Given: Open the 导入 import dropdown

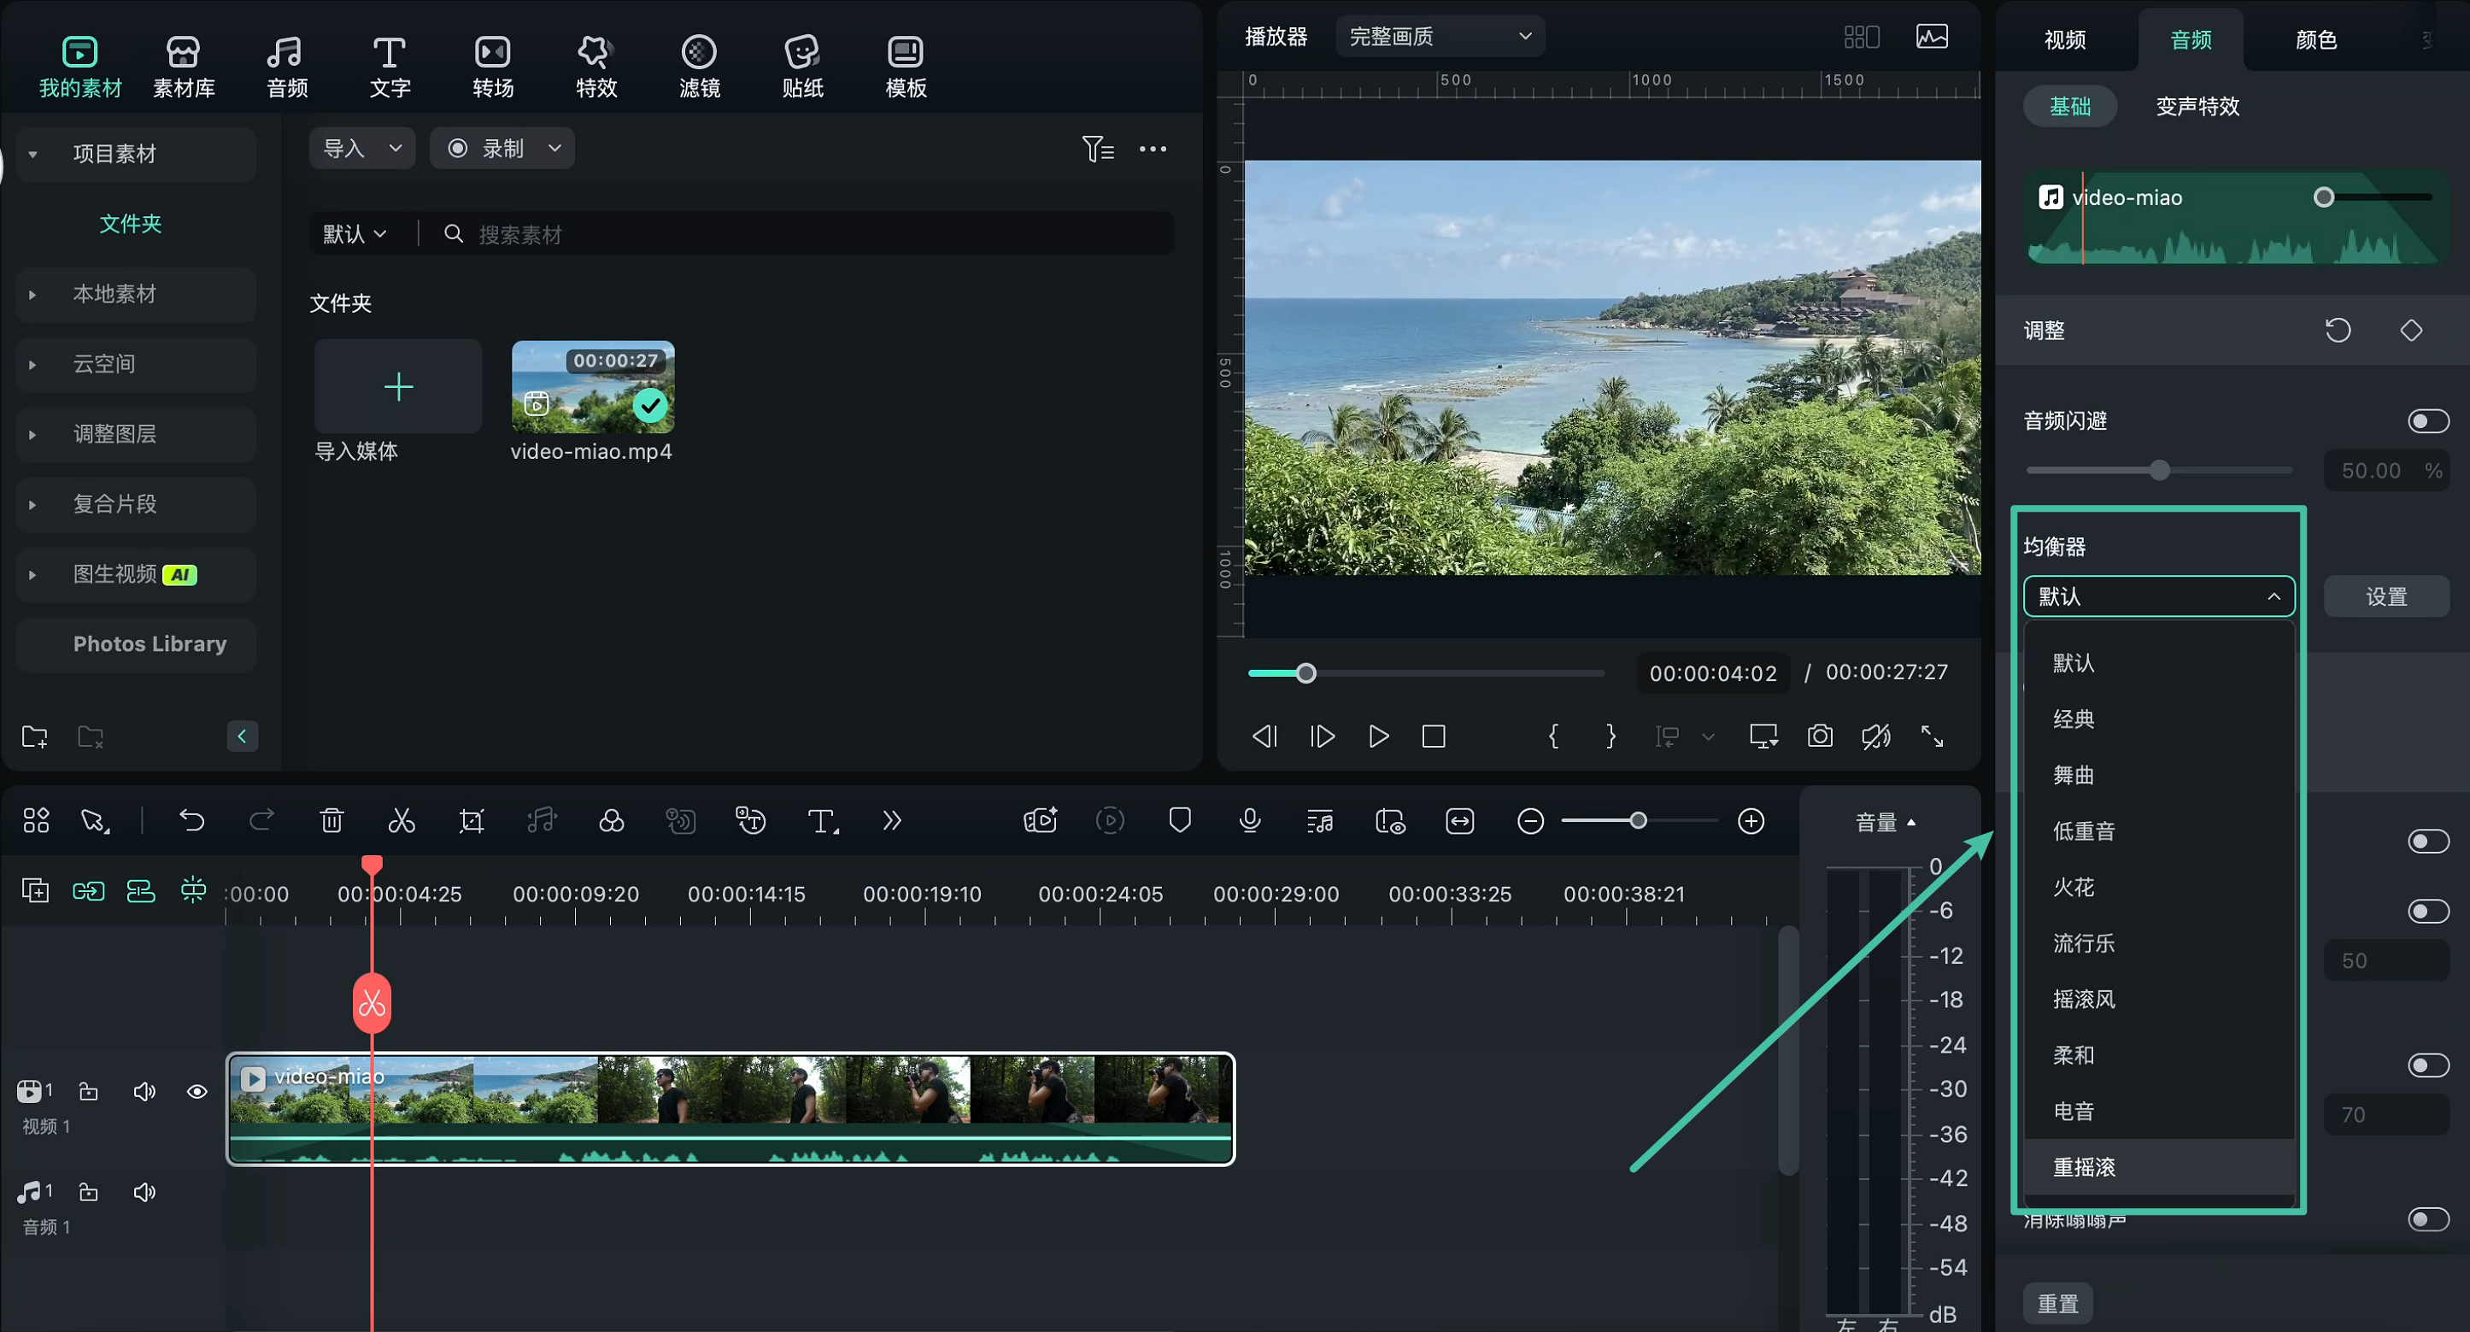Looking at the screenshot, I should [x=361, y=149].
